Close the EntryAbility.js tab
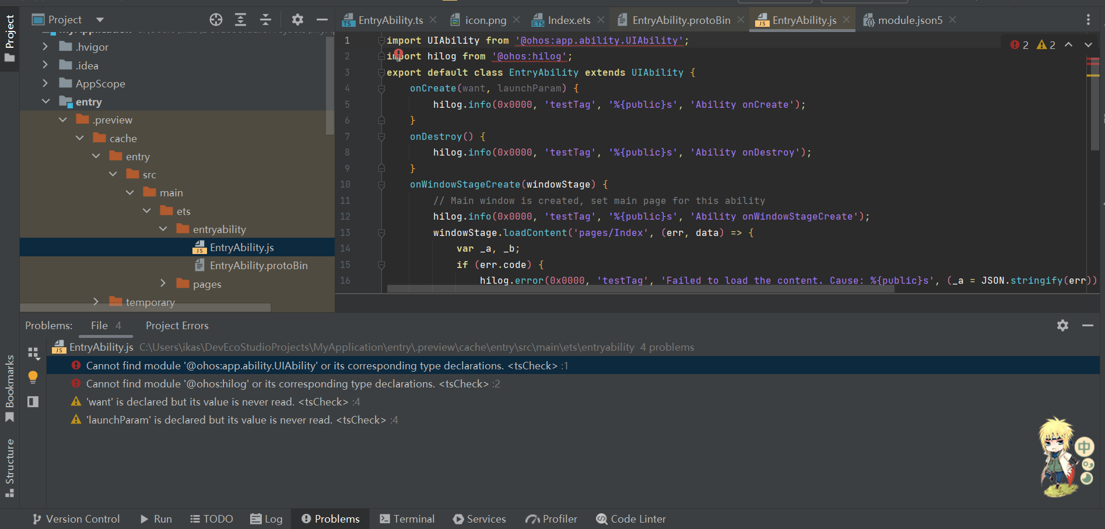 click(846, 20)
